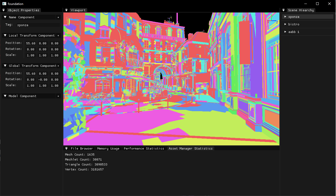Click the "Vertex Count: 3181657" text
The height and width of the screenshot is (196, 336).
pyautogui.click(x=84, y=169)
